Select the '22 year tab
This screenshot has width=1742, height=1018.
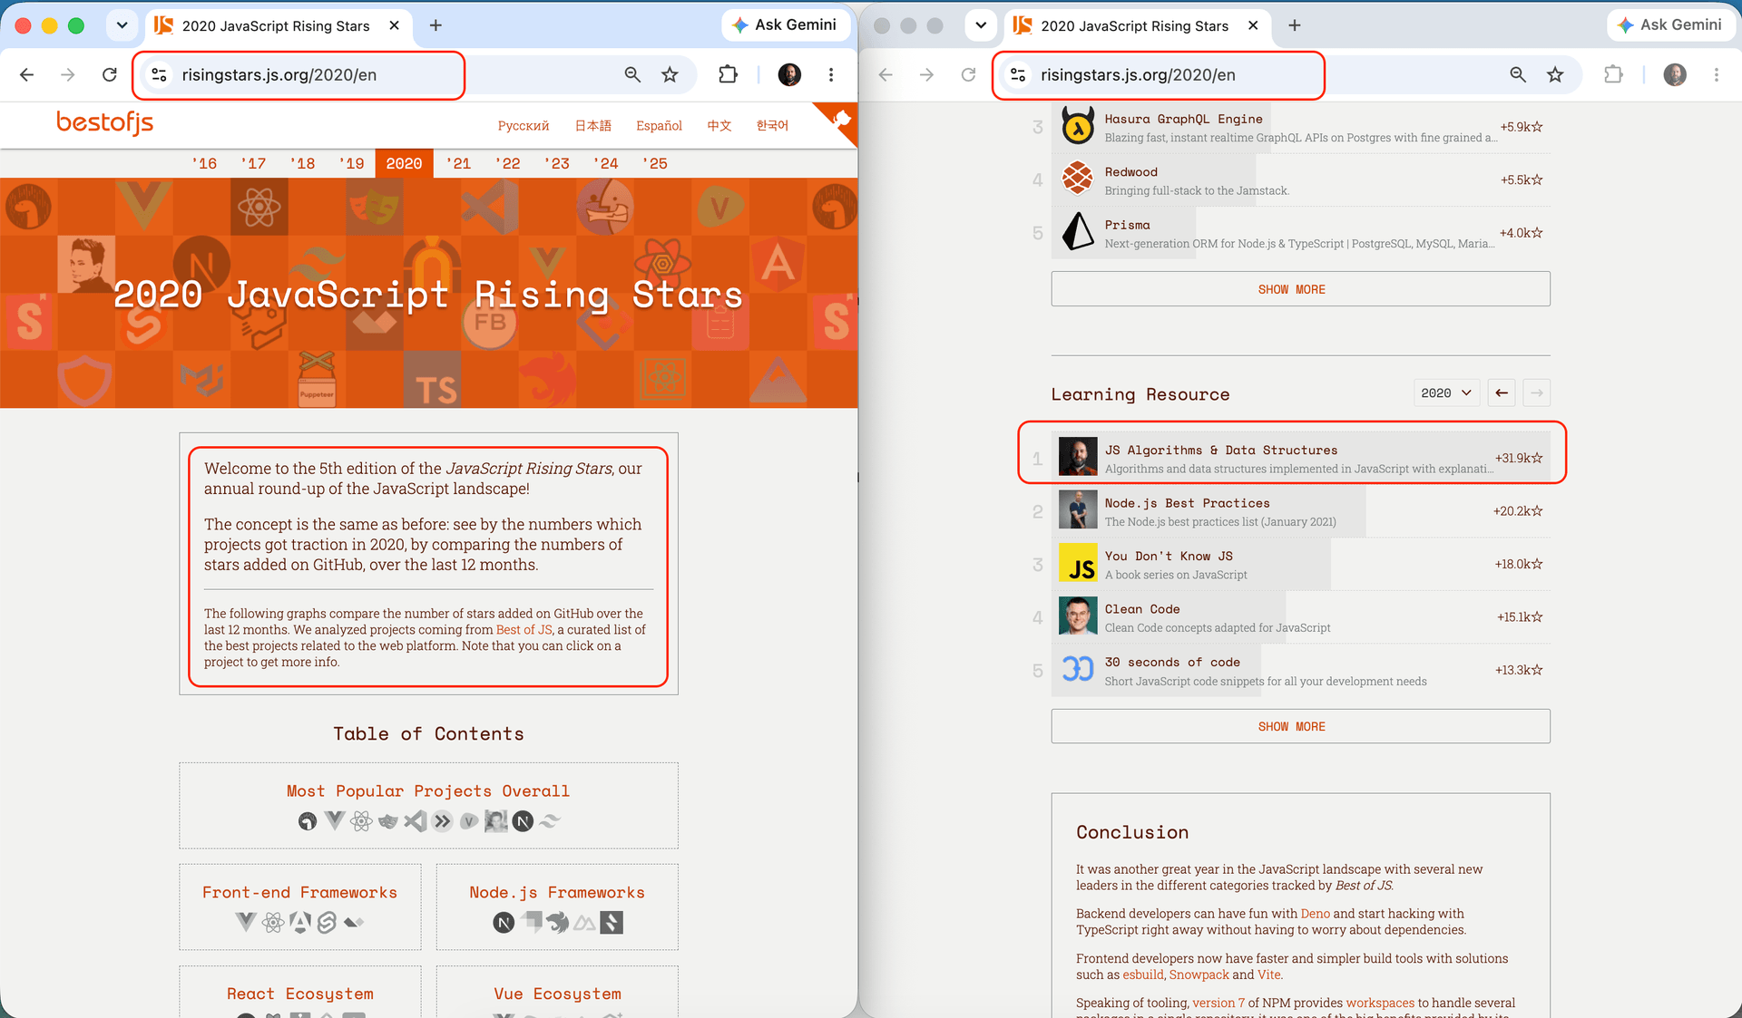click(507, 163)
